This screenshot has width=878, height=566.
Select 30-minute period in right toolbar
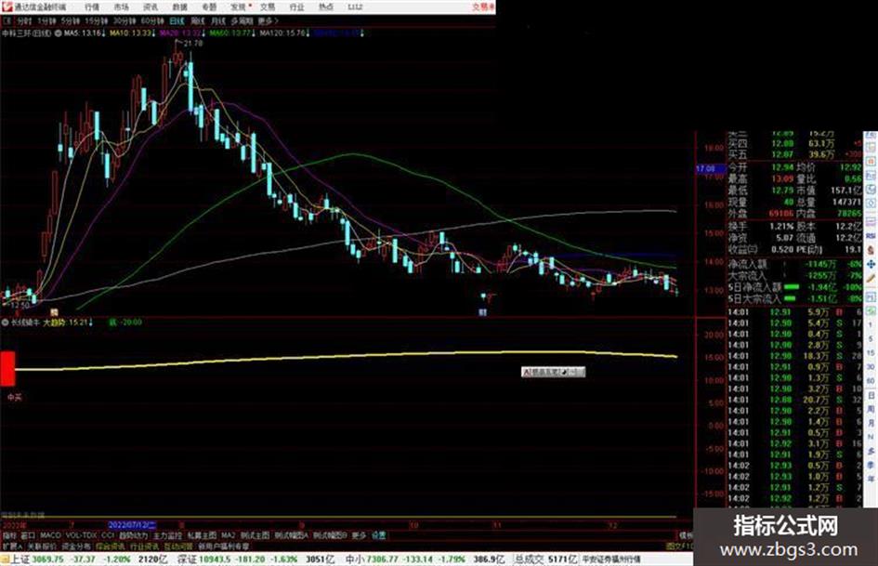pyautogui.click(x=871, y=367)
